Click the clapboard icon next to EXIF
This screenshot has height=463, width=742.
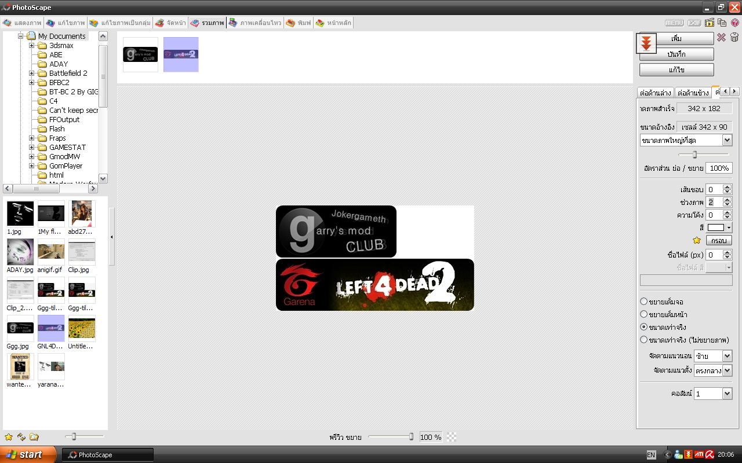coord(710,23)
